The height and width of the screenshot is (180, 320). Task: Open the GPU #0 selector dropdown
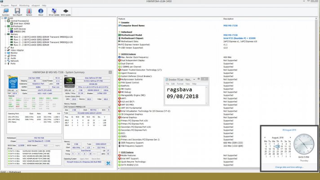pyautogui.click(x=69, y=90)
